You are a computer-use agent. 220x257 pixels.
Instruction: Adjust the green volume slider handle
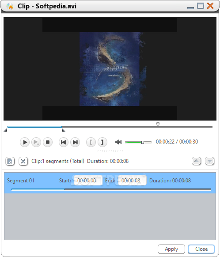pyautogui.click(x=143, y=142)
